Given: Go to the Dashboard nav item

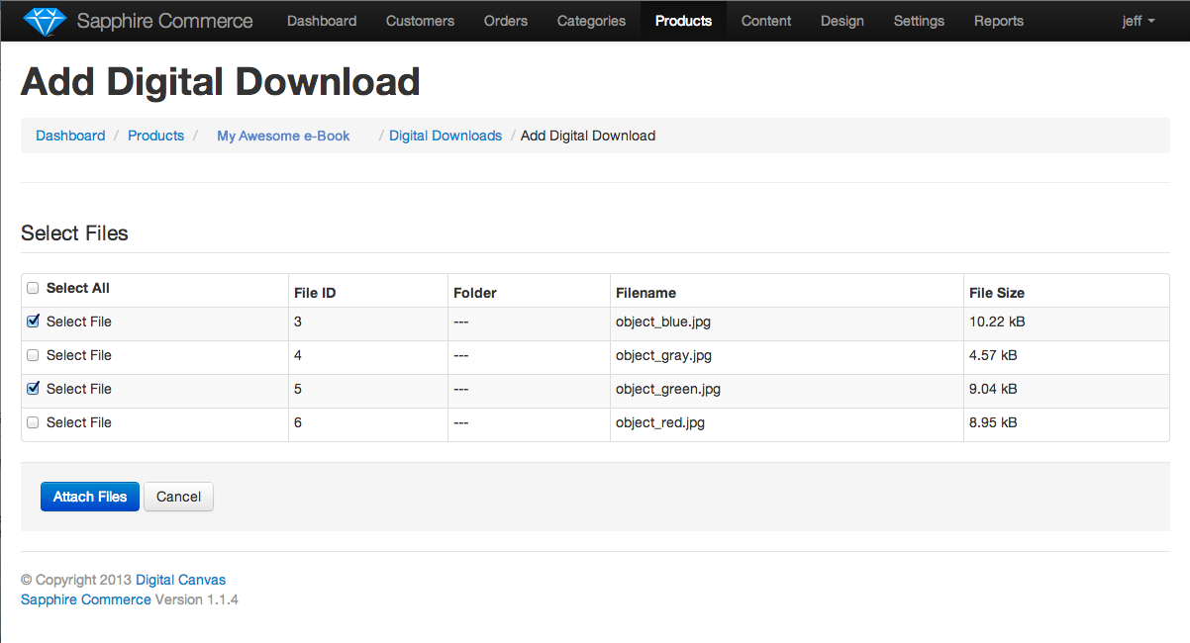Looking at the screenshot, I should coord(322,21).
